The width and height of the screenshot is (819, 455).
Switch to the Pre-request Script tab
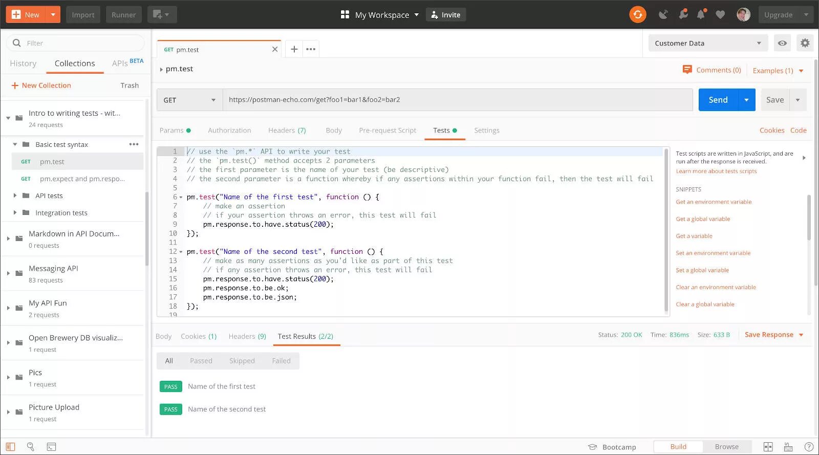point(387,131)
